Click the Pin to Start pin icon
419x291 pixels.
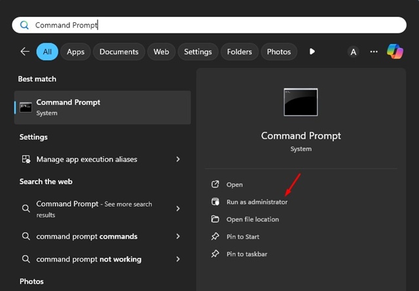[x=215, y=237]
